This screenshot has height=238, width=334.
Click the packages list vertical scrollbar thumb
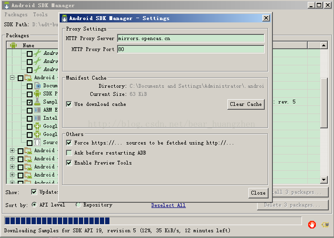pyautogui.click(x=324, y=103)
